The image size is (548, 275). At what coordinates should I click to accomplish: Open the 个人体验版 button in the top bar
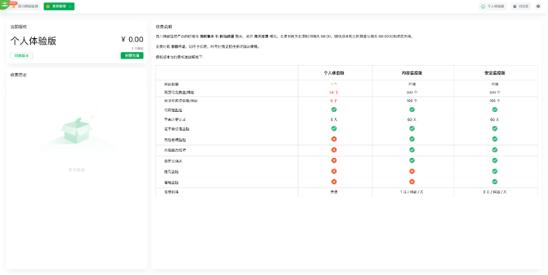click(493, 7)
